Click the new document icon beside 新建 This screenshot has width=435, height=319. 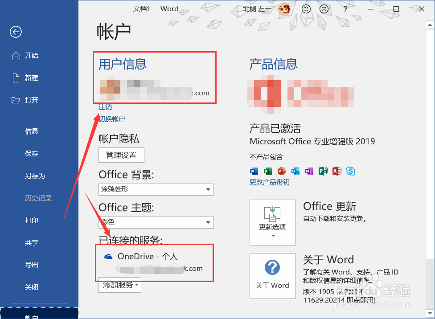(x=16, y=78)
